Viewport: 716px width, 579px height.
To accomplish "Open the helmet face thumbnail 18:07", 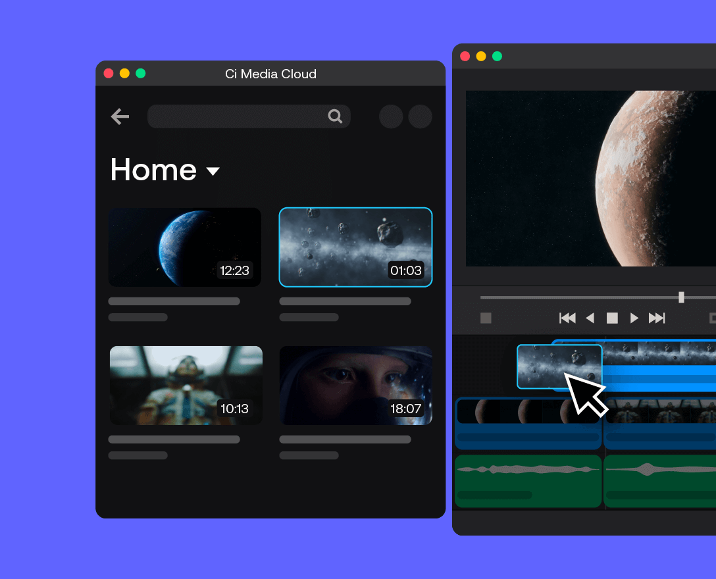I will (x=356, y=386).
